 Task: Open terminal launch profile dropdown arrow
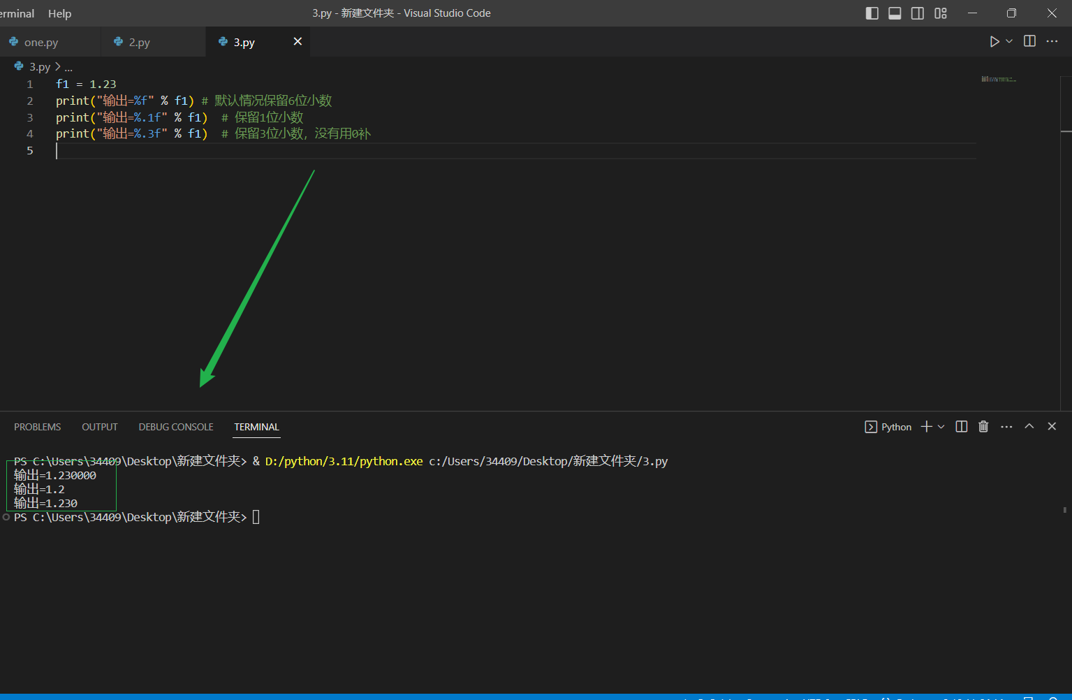tap(941, 427)
